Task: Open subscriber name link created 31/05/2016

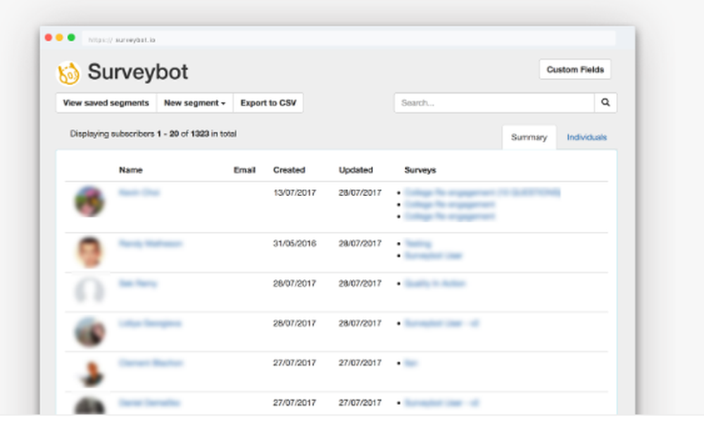Action: pyautogui.click(x=151, y=243)
